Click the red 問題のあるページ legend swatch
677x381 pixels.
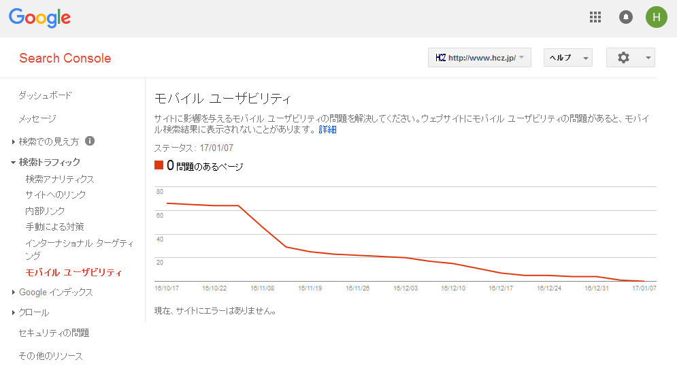coord(159,165)
